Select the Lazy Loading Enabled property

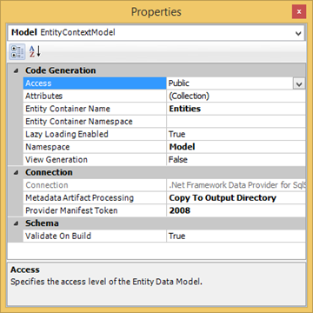95,134
